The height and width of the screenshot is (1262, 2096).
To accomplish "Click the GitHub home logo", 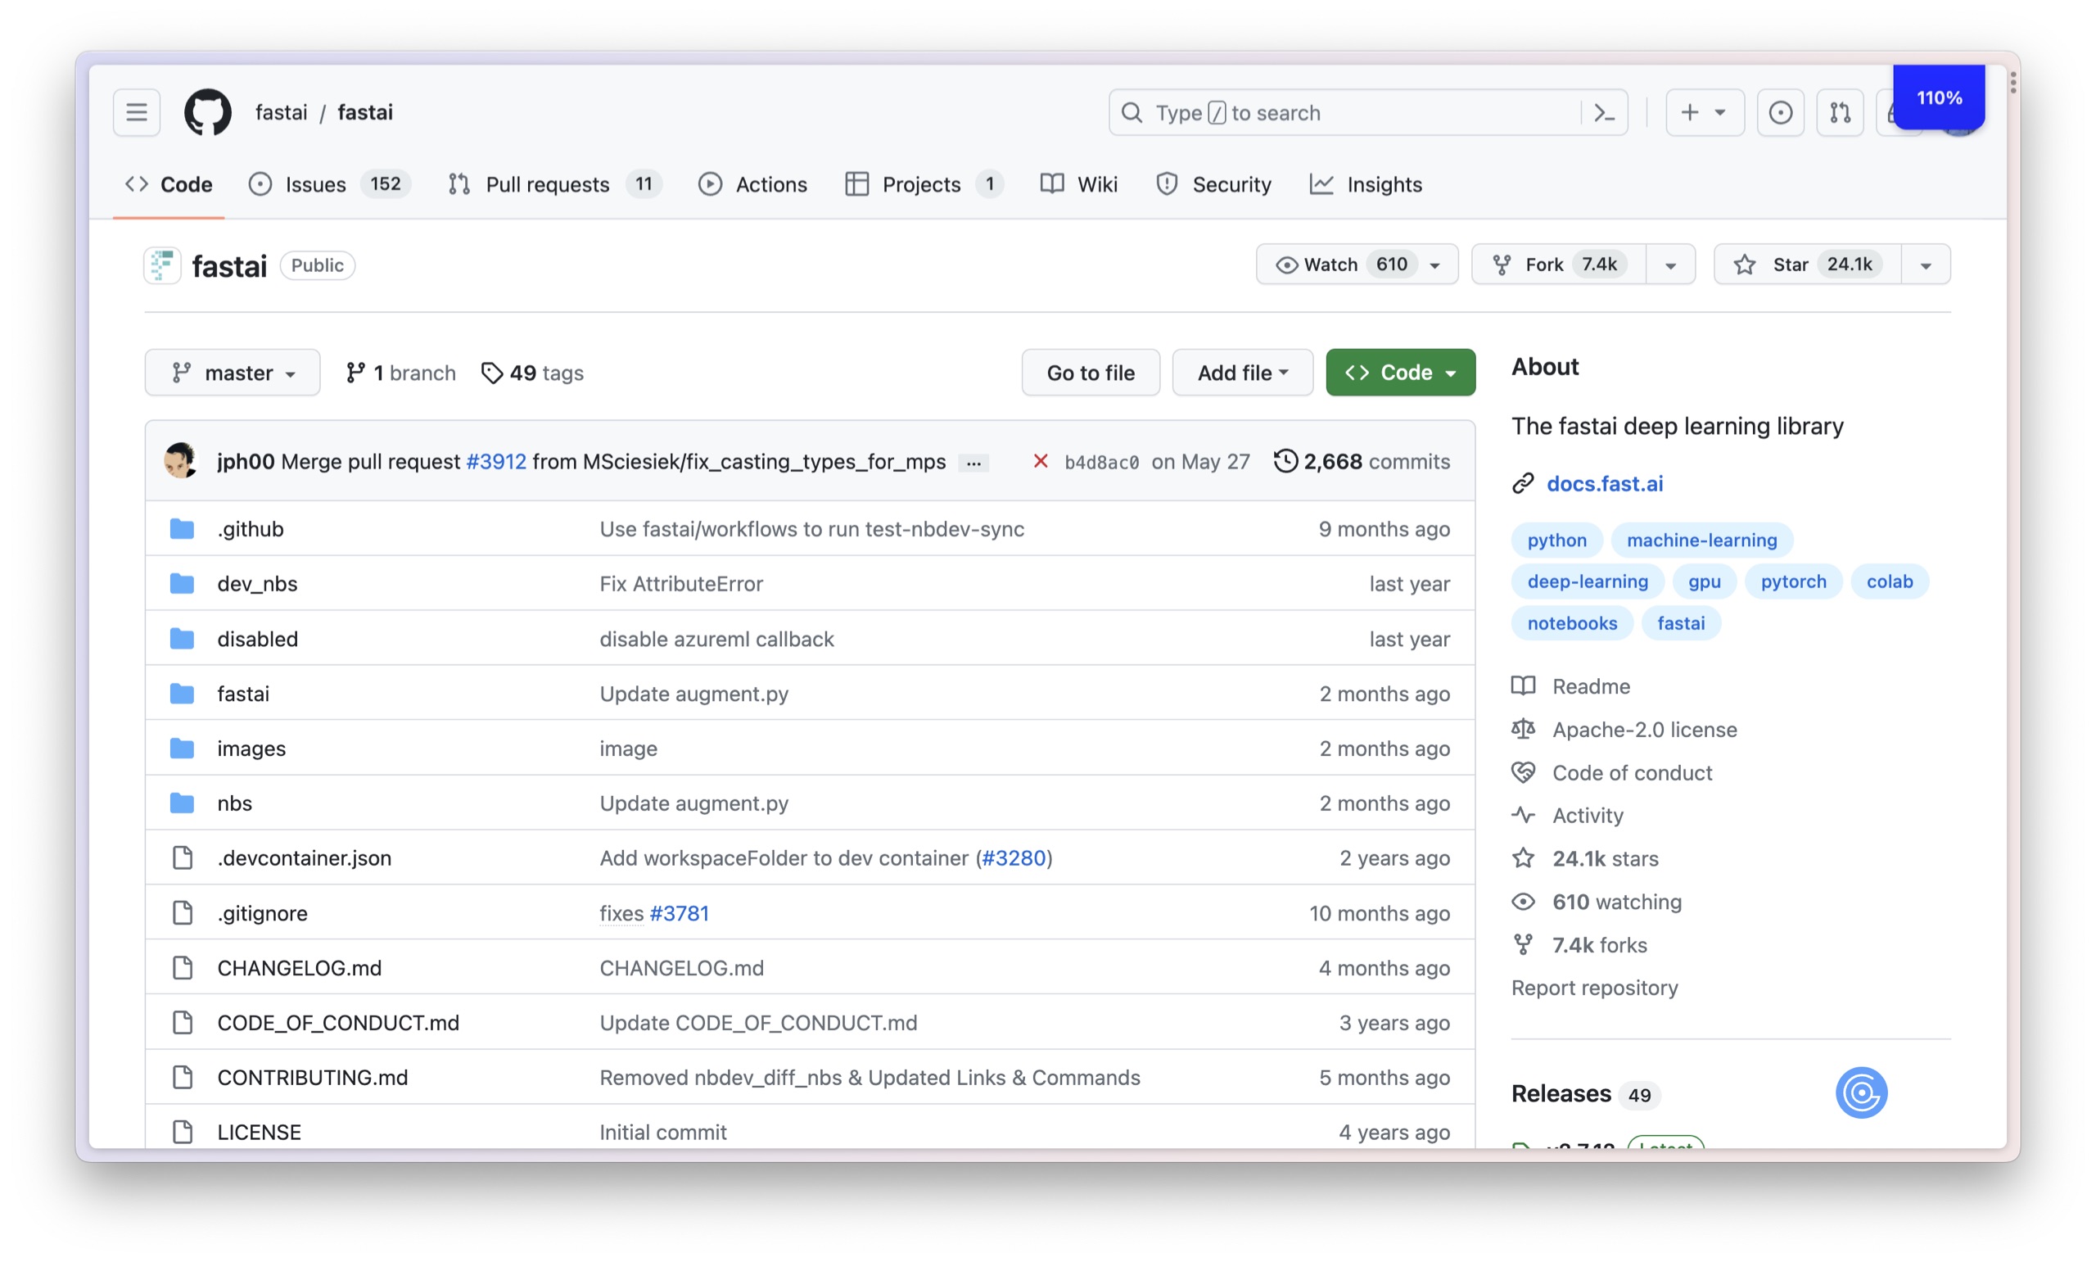I will [x=206, y=111].
